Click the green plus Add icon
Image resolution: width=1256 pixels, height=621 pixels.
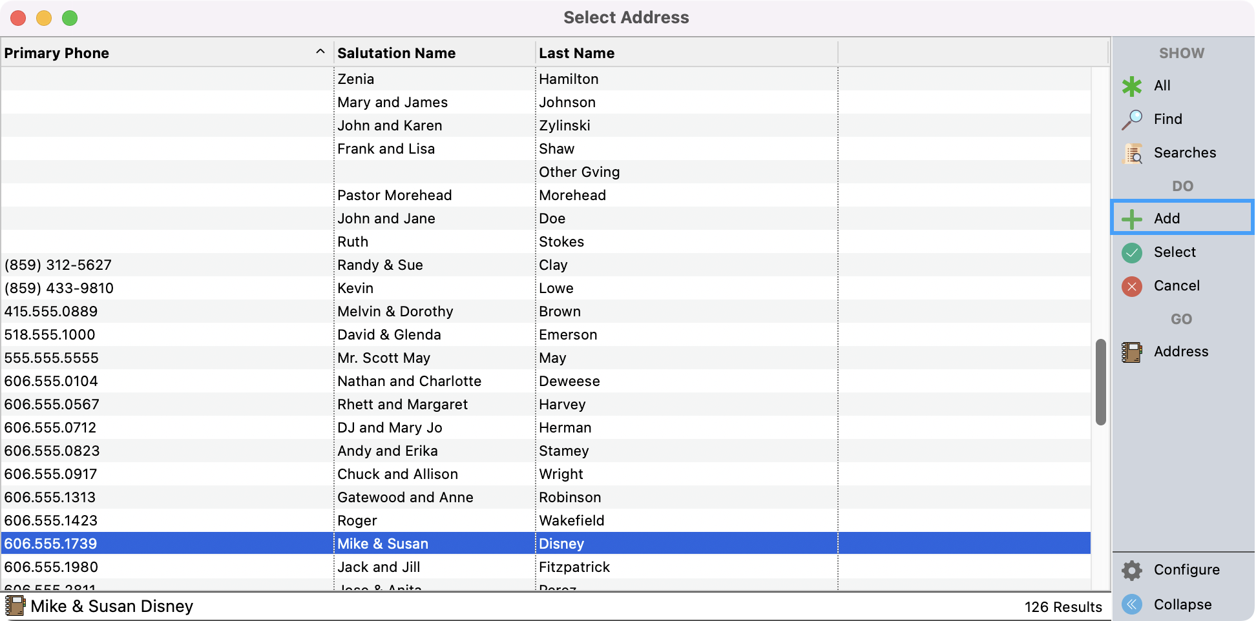click(1132, 219)
